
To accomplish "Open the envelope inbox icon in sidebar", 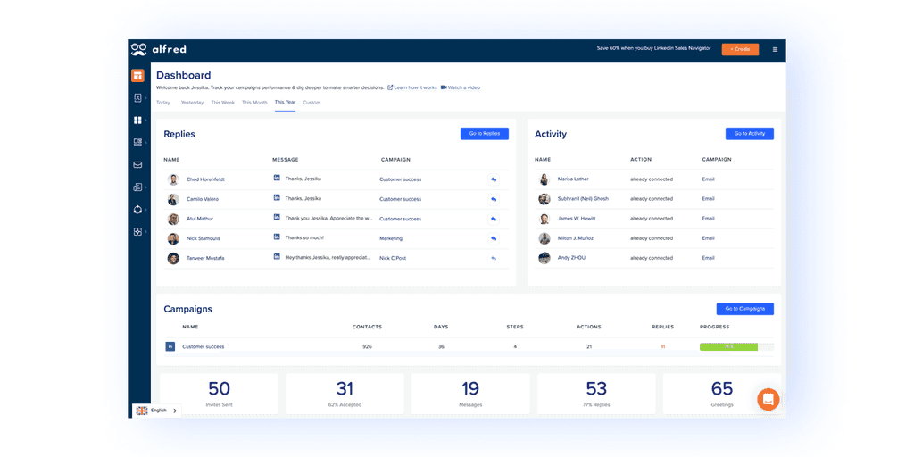I will 137,165.
